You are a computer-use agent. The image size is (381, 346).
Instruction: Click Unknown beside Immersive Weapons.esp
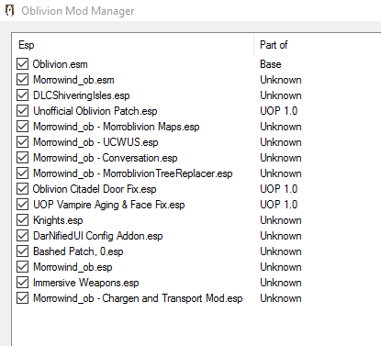pos(281,283)
